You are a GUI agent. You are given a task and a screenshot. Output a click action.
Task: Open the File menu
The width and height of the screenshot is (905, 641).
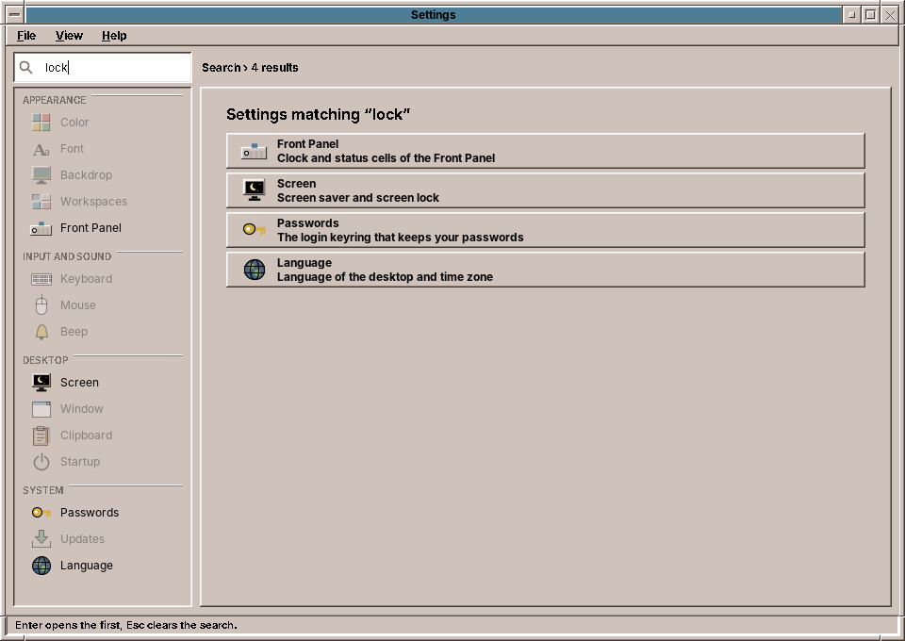[x=26, y=36]
